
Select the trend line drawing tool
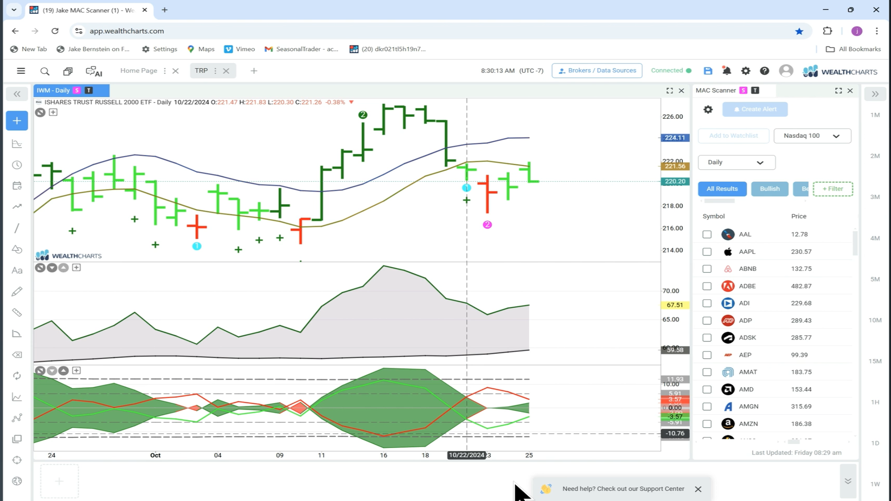pyautogui.click(x=17, y=228)
